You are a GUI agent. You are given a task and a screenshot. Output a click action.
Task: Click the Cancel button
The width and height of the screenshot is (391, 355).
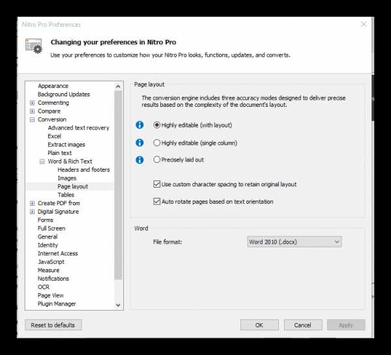(x=303, y=325)
